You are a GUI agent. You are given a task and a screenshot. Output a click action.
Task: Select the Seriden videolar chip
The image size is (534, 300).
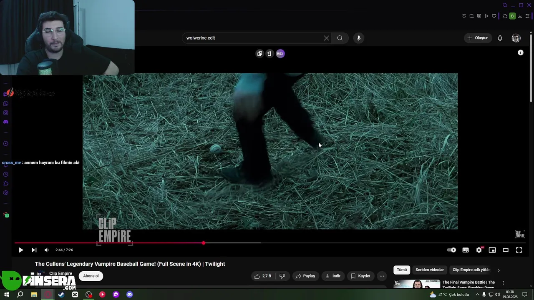pyautogui.click(x=430, y=270)
